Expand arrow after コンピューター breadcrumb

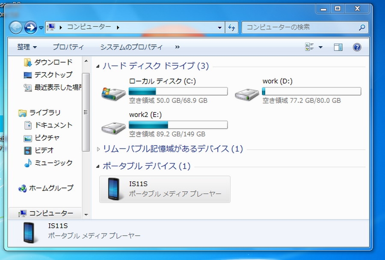(118, 27)
